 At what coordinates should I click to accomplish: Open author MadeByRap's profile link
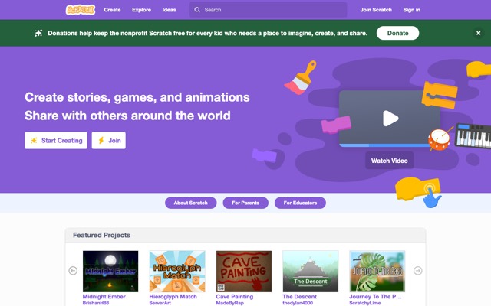230,303
